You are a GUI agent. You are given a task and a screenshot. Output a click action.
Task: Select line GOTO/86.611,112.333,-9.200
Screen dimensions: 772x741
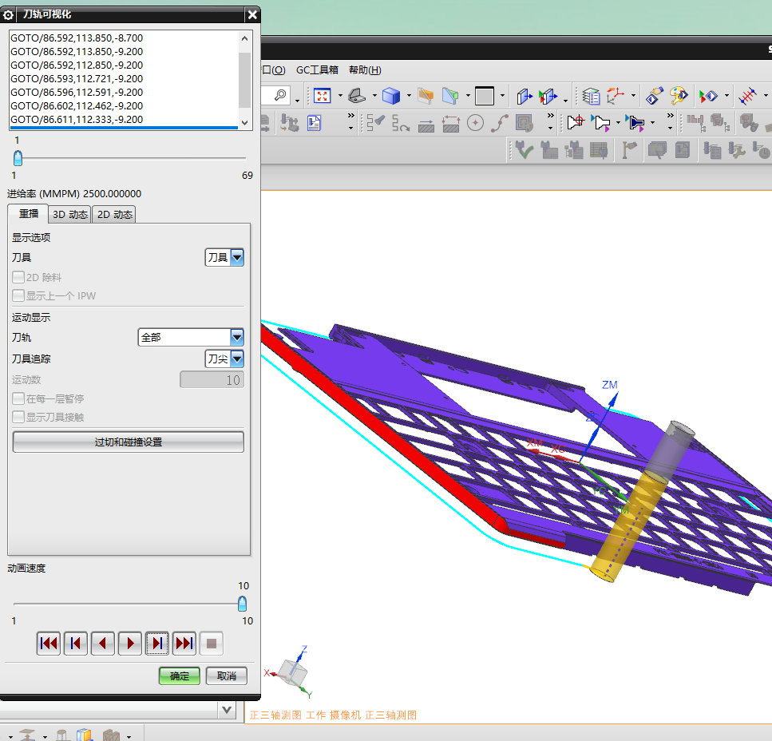77,119
